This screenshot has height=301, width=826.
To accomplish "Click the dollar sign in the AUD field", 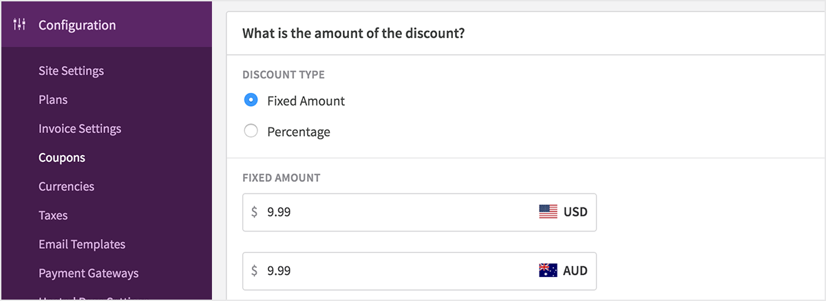I will point(254,271).
